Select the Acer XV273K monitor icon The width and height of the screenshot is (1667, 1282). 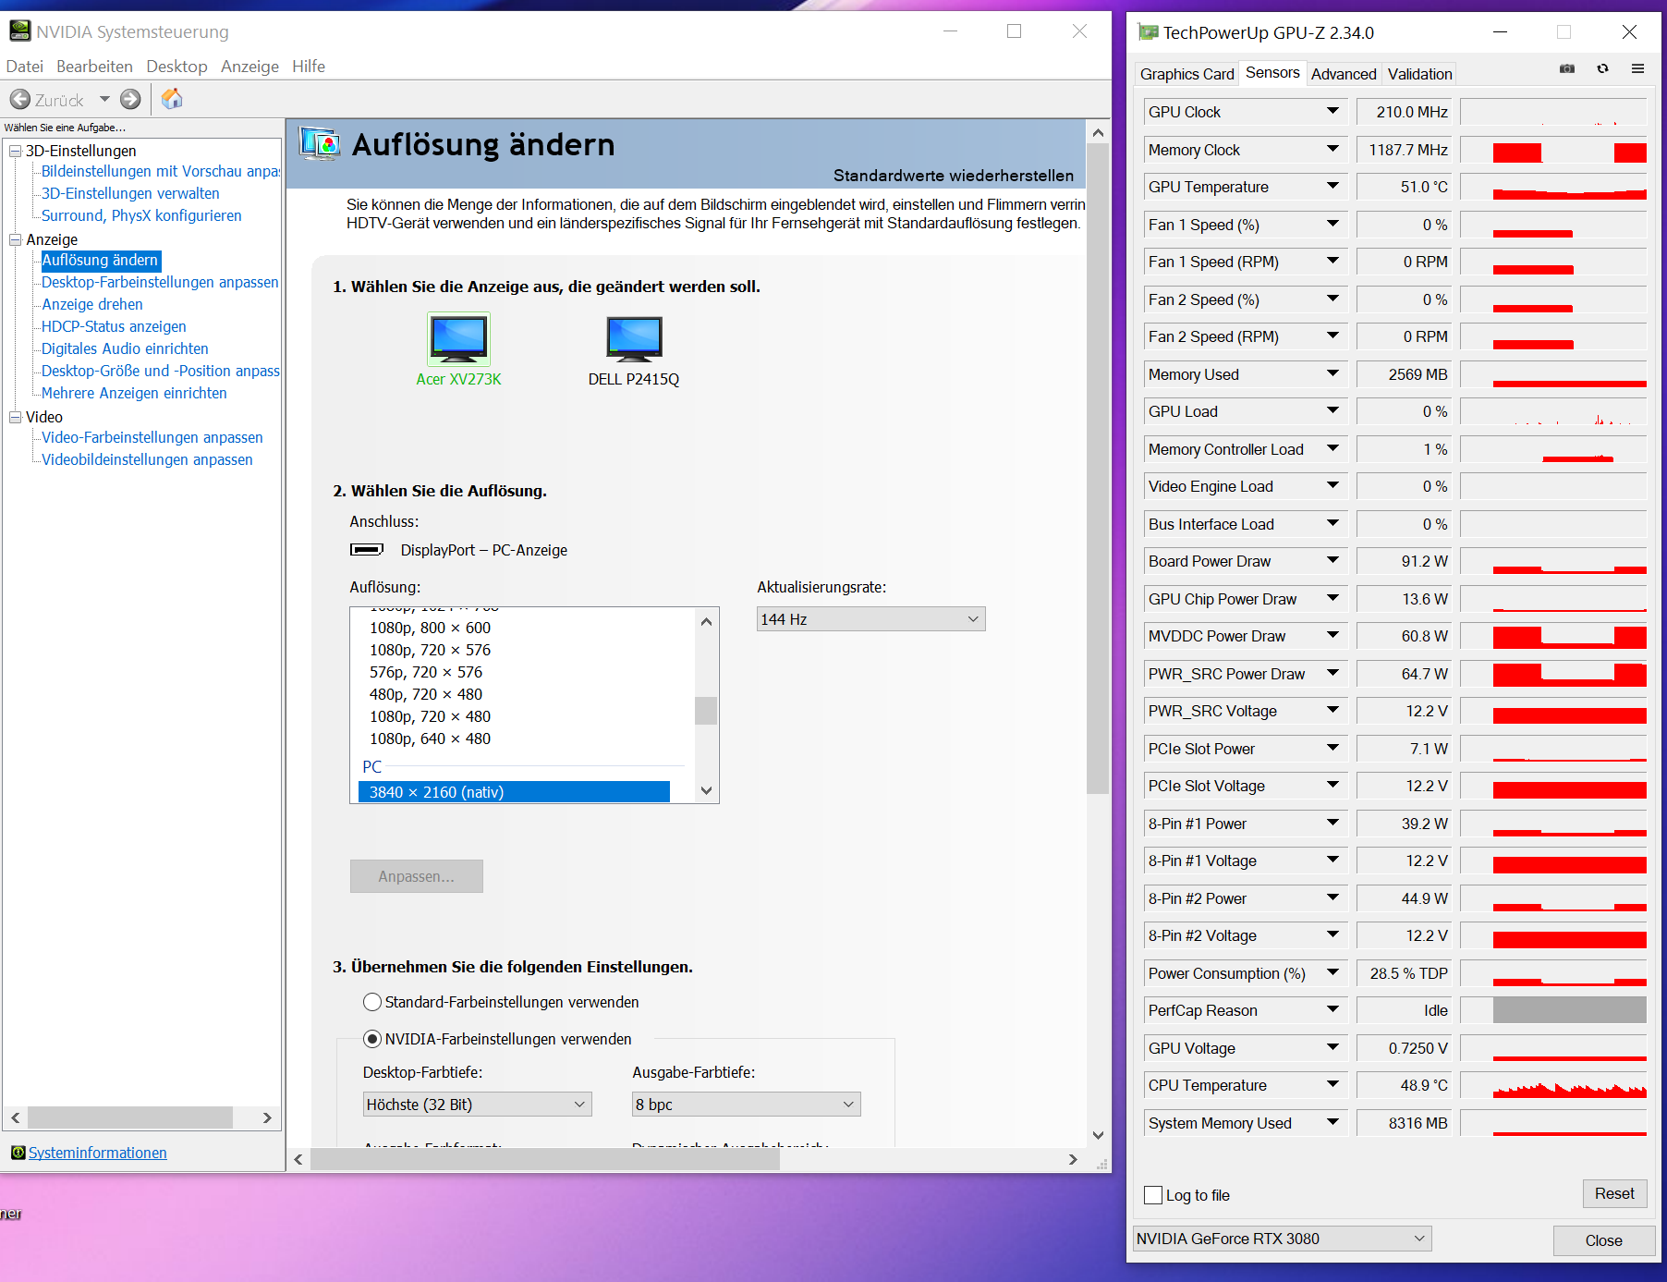(458, 338)
